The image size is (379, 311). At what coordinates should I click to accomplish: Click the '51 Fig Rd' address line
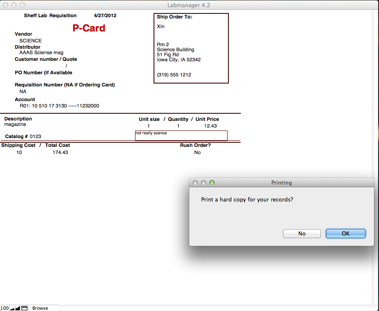pos(168,55)
